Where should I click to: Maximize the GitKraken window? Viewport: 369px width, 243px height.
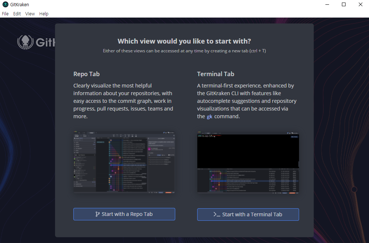[344, 4]
